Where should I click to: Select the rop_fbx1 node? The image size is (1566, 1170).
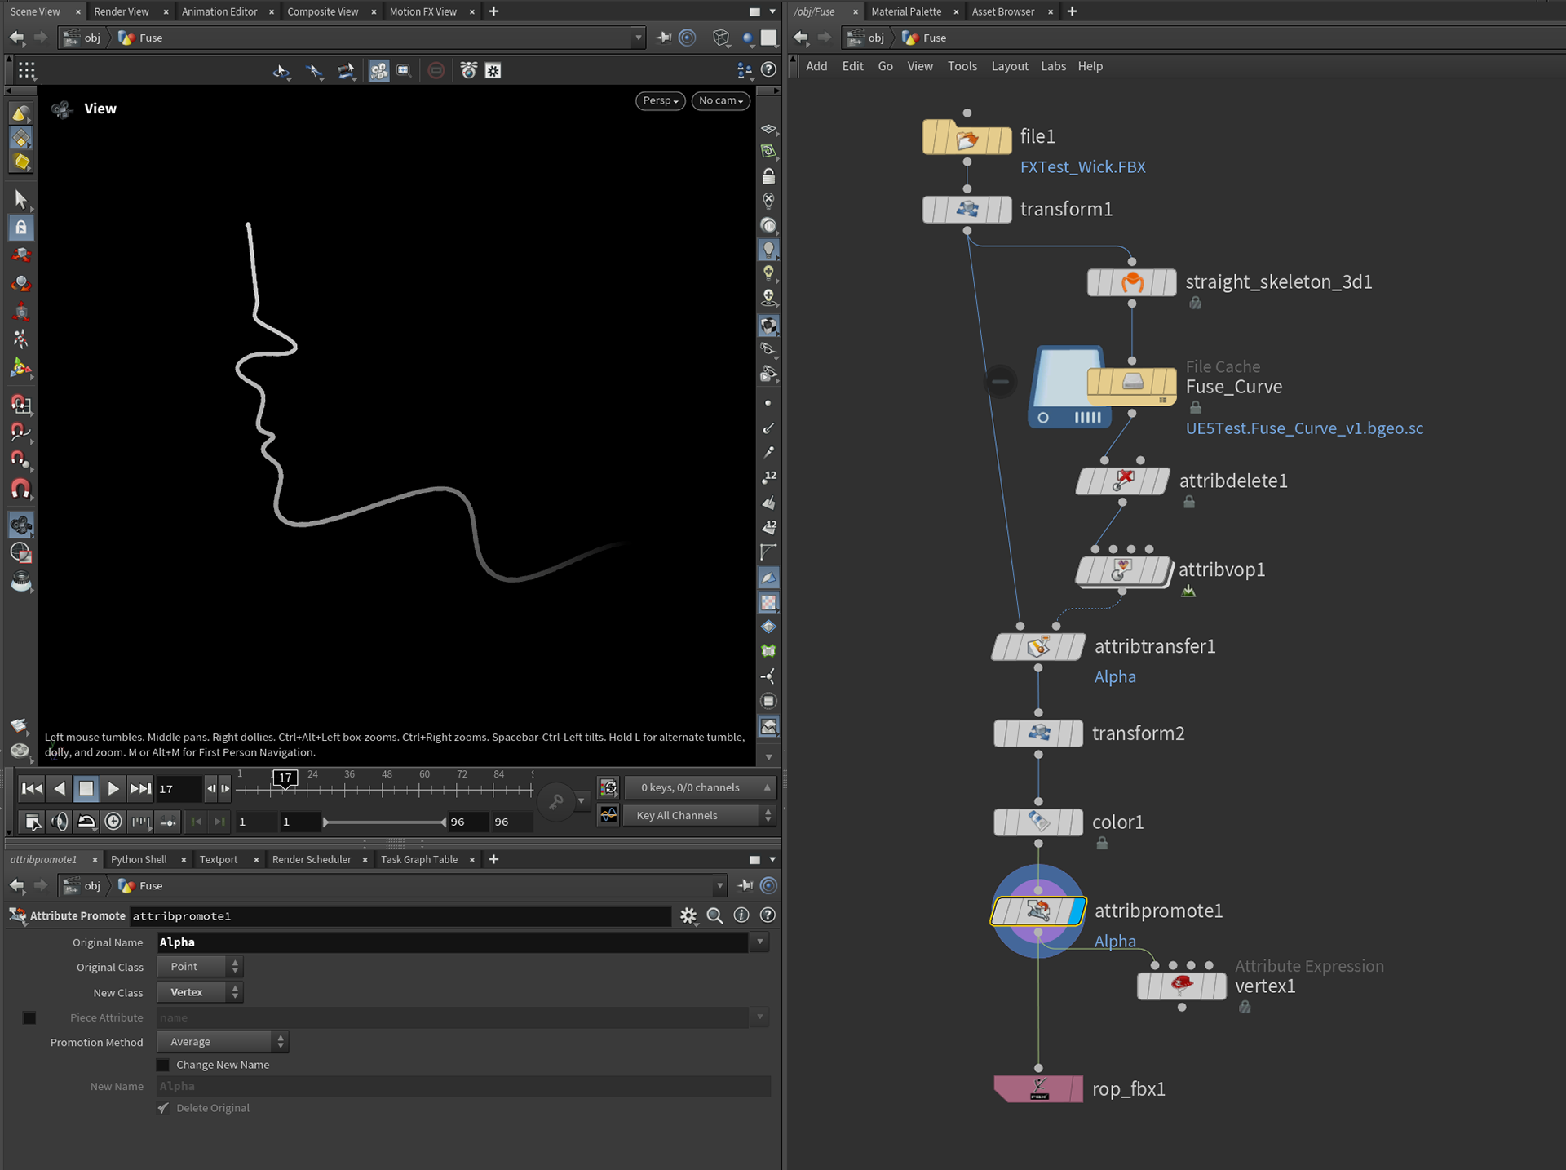click(1037, 1089)
